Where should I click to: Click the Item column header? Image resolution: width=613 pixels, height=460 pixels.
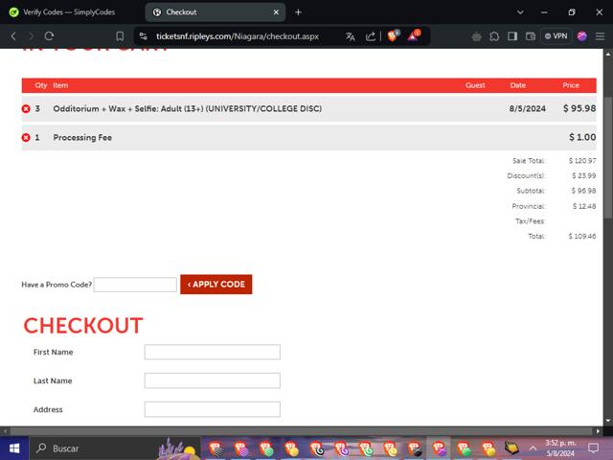coord(60,85)
